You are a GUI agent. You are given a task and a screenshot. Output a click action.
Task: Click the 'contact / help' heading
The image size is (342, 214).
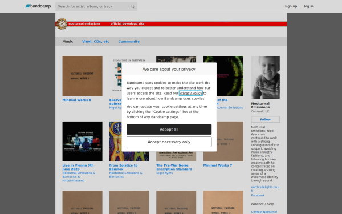262,204
